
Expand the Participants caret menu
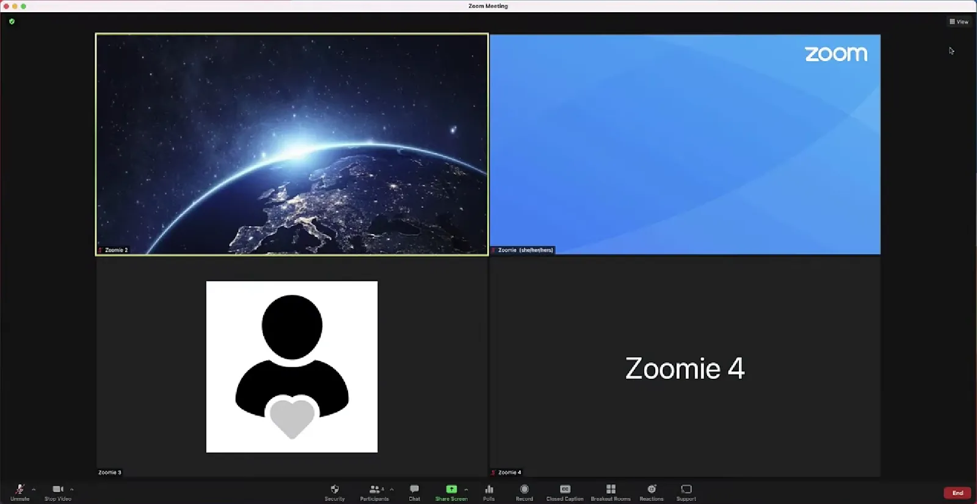pyautogui.click(x=392, y=489)
